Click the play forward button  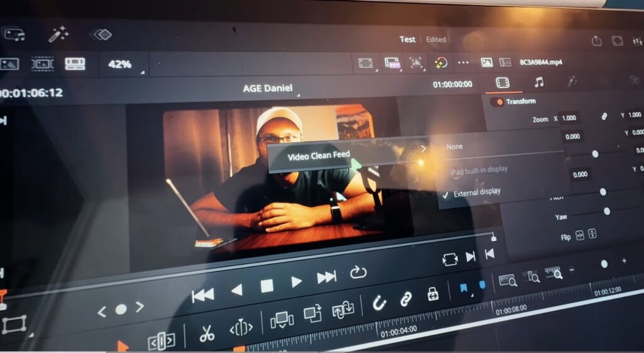(296, 282)
